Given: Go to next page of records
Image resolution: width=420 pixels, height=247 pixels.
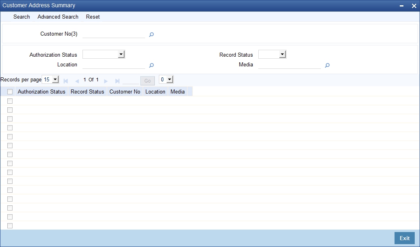Looking at the screenshot, I should click(106, 81).
